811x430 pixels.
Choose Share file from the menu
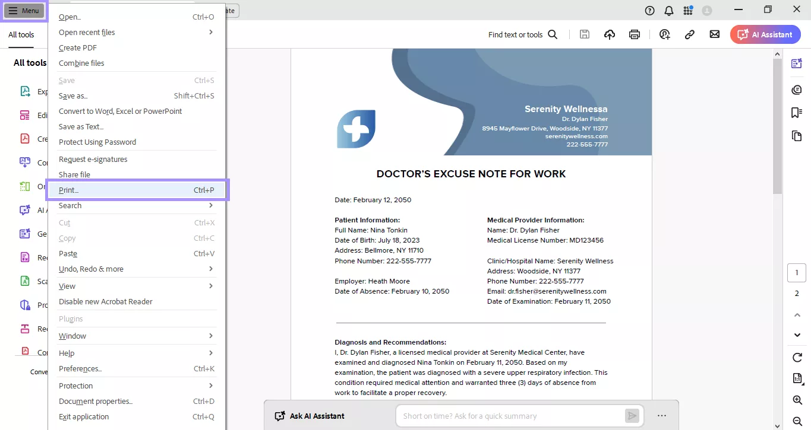coord(137,174)
